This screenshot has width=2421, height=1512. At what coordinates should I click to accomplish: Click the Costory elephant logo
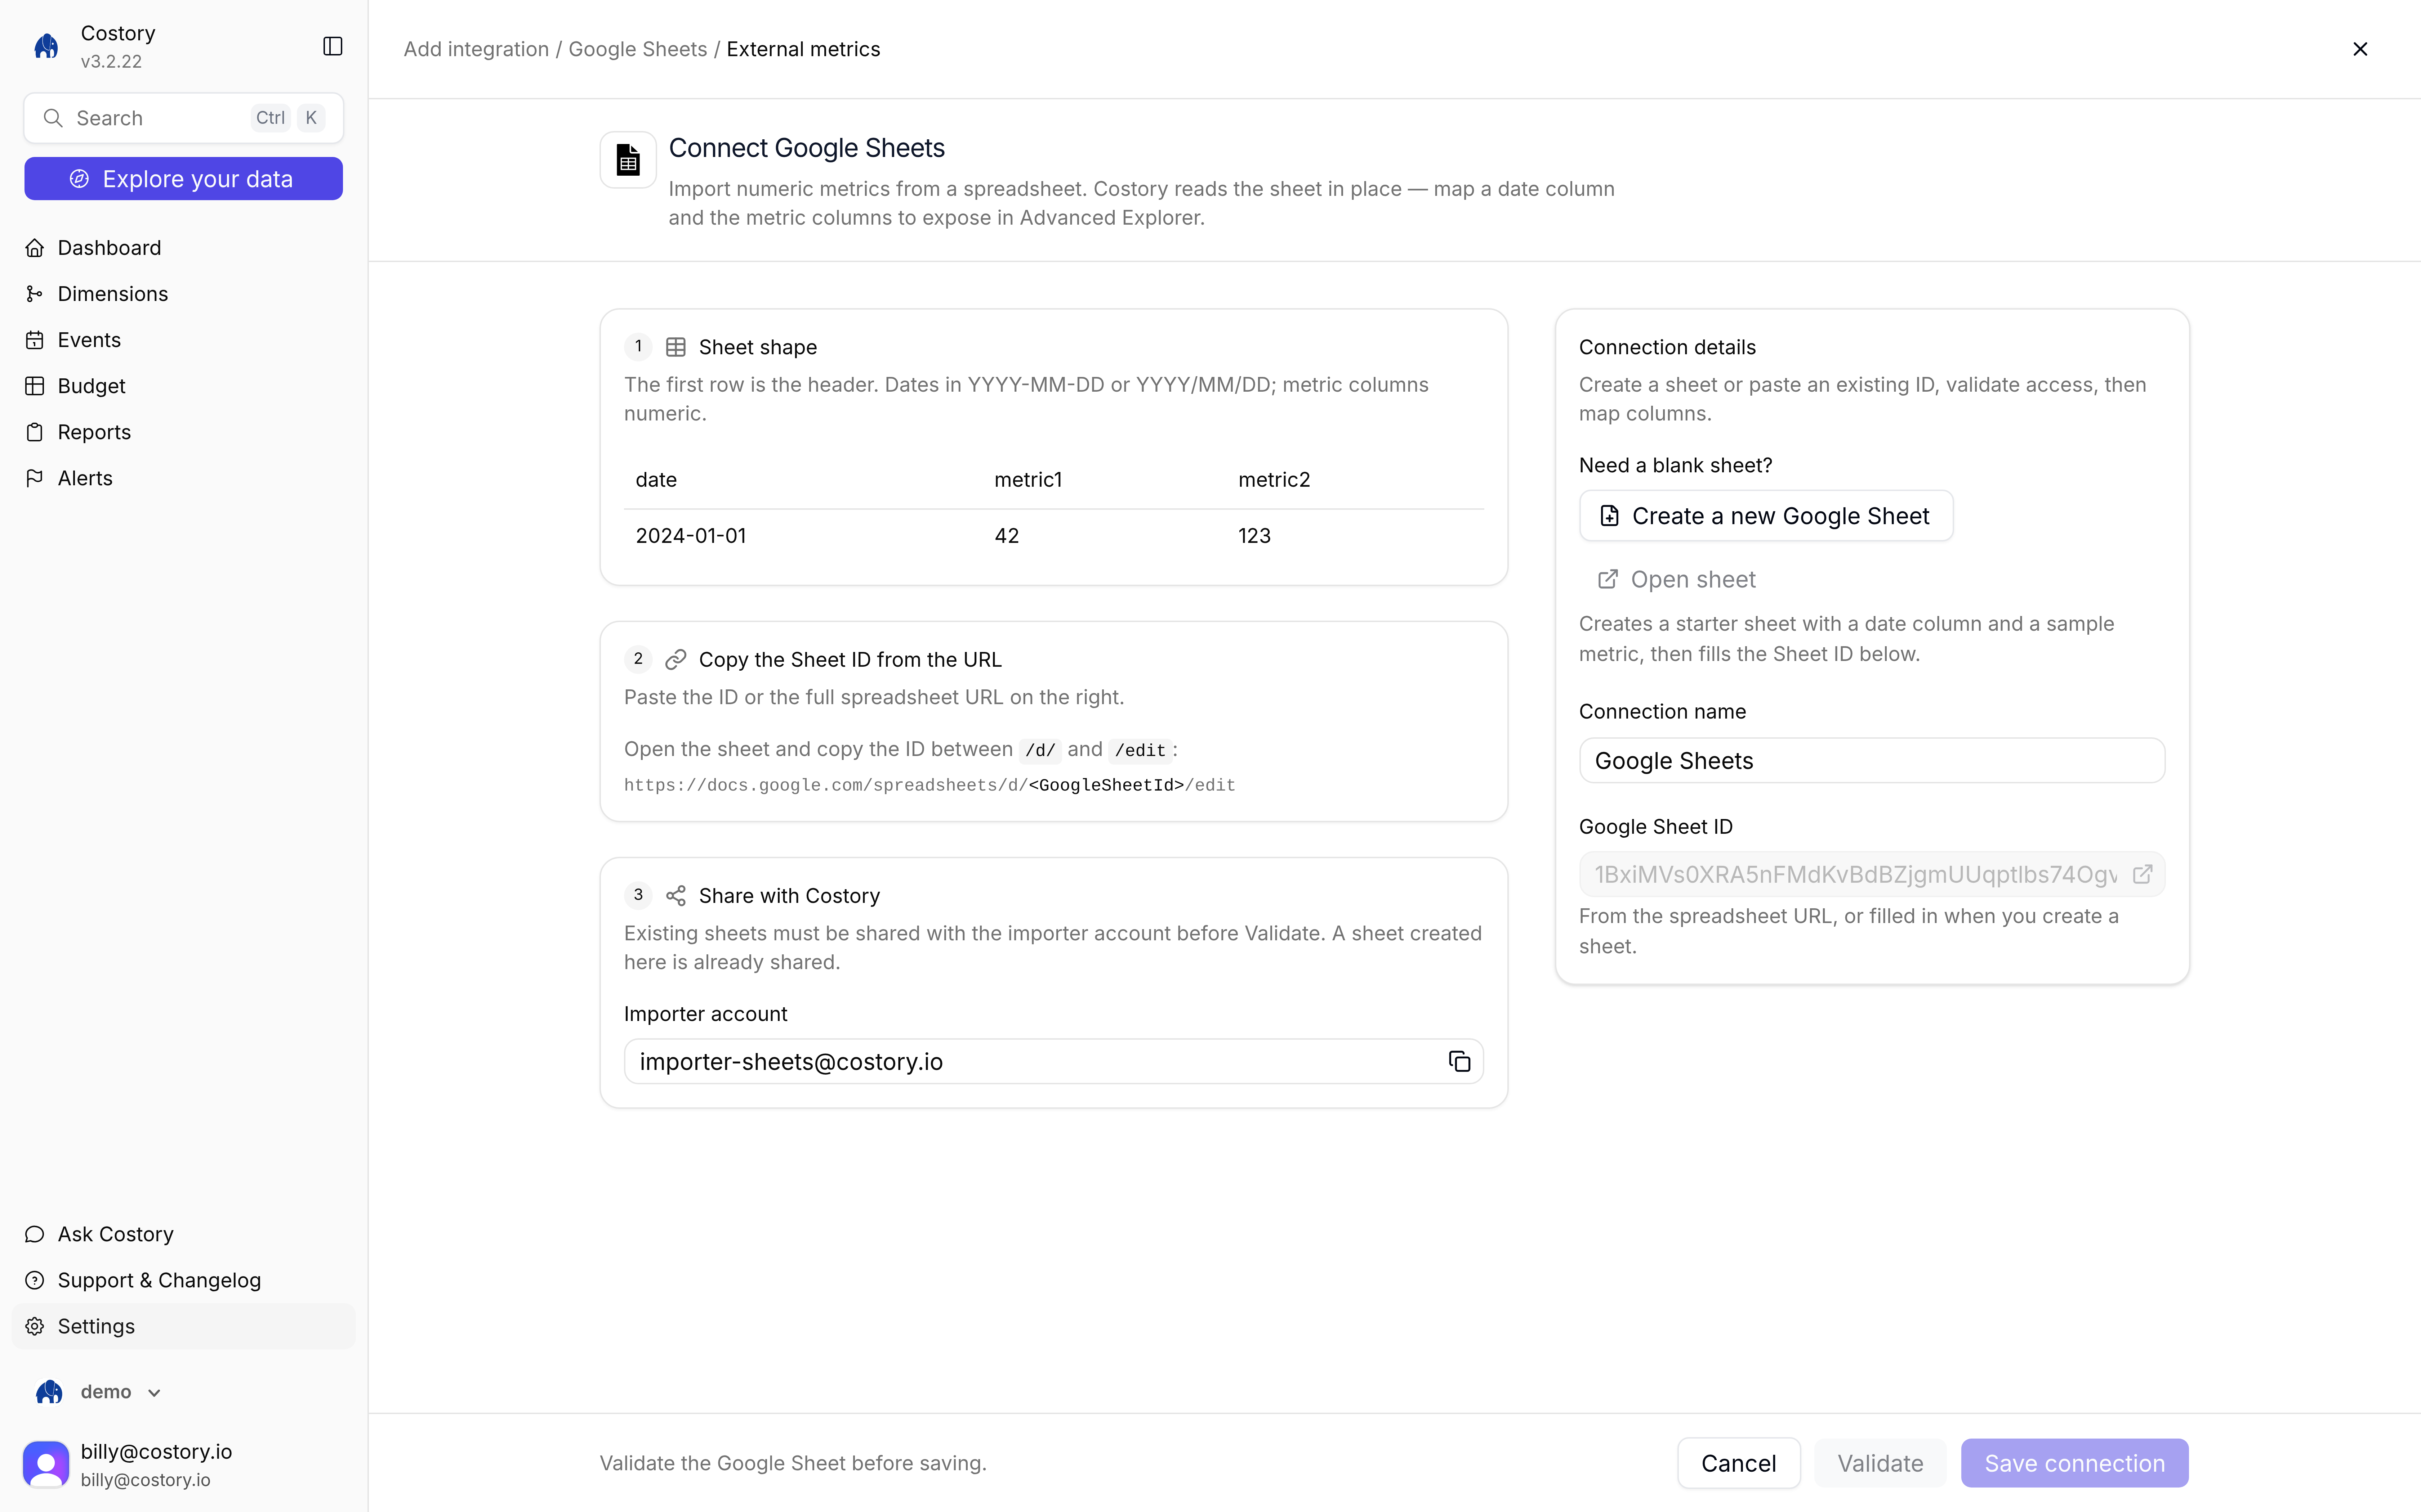(46, 46)
